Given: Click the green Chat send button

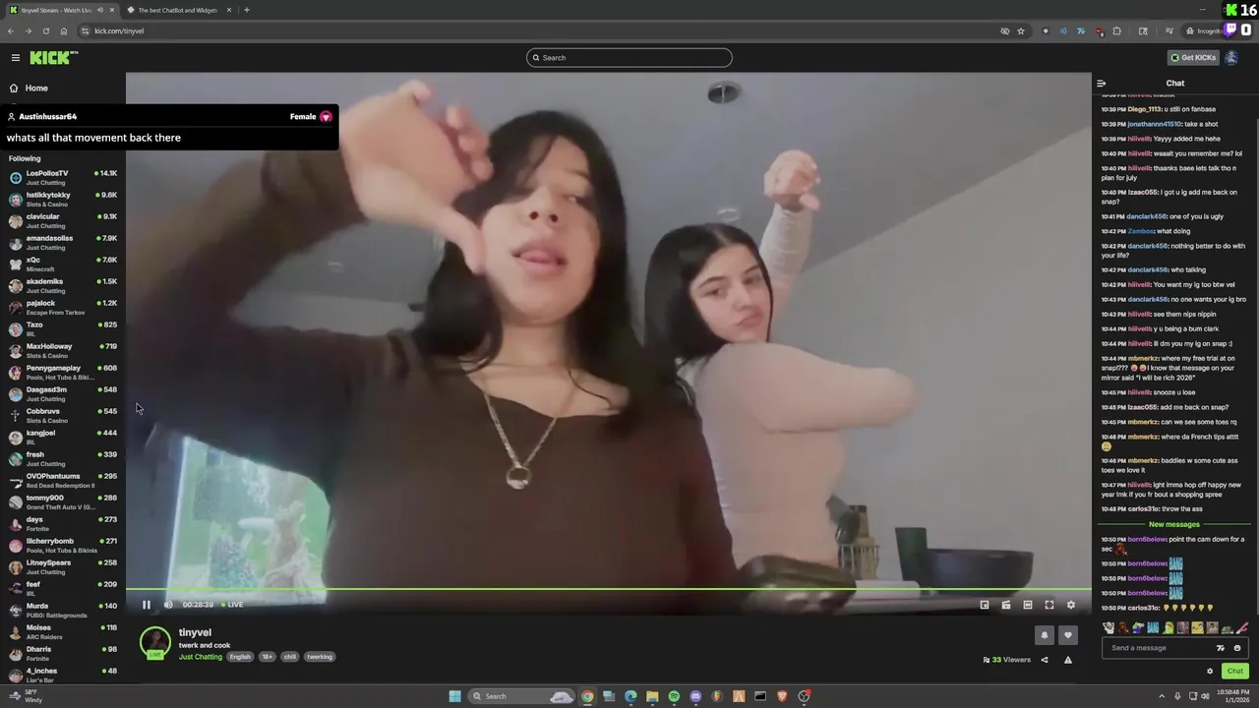Looking at the screenshot, I should [x=1235, y=671].
